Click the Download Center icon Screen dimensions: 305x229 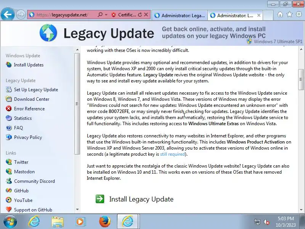(9, 99)
